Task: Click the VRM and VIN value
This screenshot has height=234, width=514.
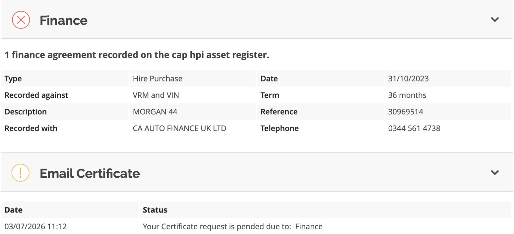Action: point(156,95)
